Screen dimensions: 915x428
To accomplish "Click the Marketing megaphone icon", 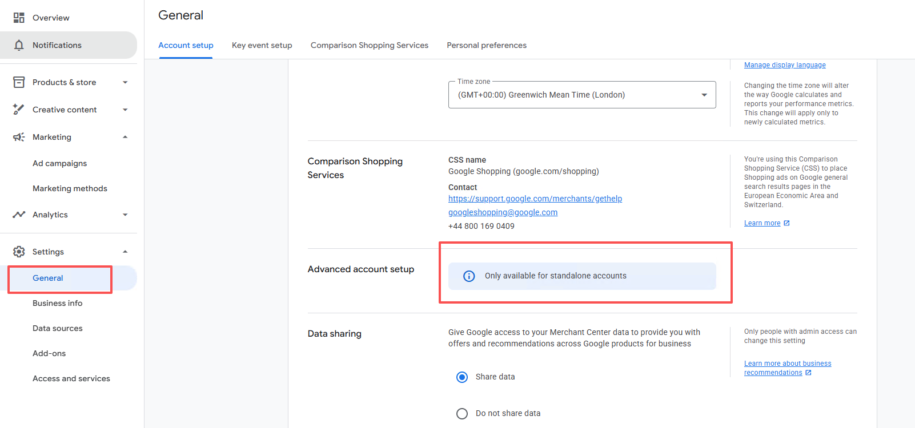I will click(x=19, y=137).
